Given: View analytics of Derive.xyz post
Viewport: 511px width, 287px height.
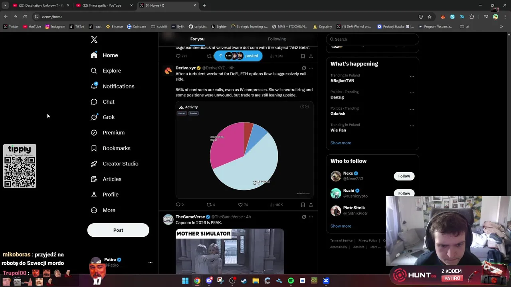Looking at the screenshot, I should (x=276, y=205).
